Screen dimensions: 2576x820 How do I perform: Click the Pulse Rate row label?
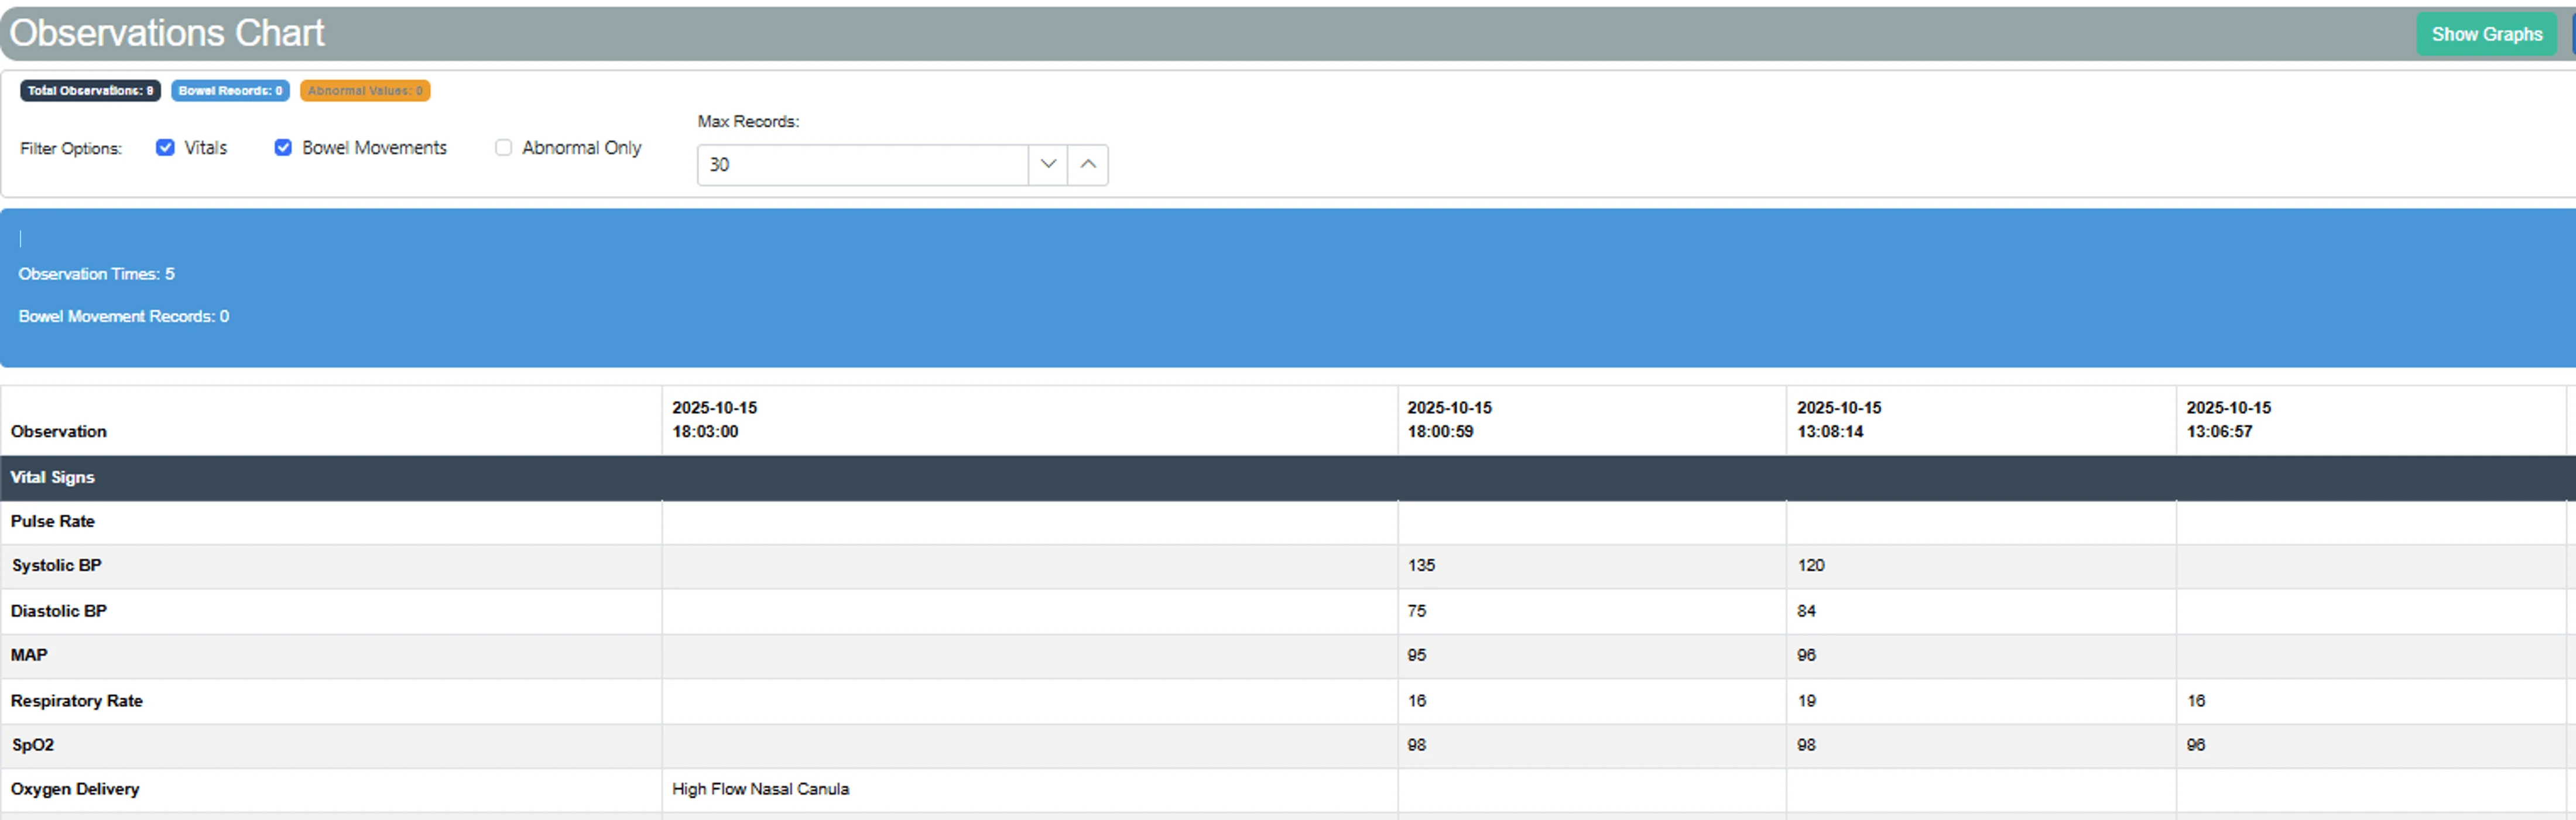(53, 522)
